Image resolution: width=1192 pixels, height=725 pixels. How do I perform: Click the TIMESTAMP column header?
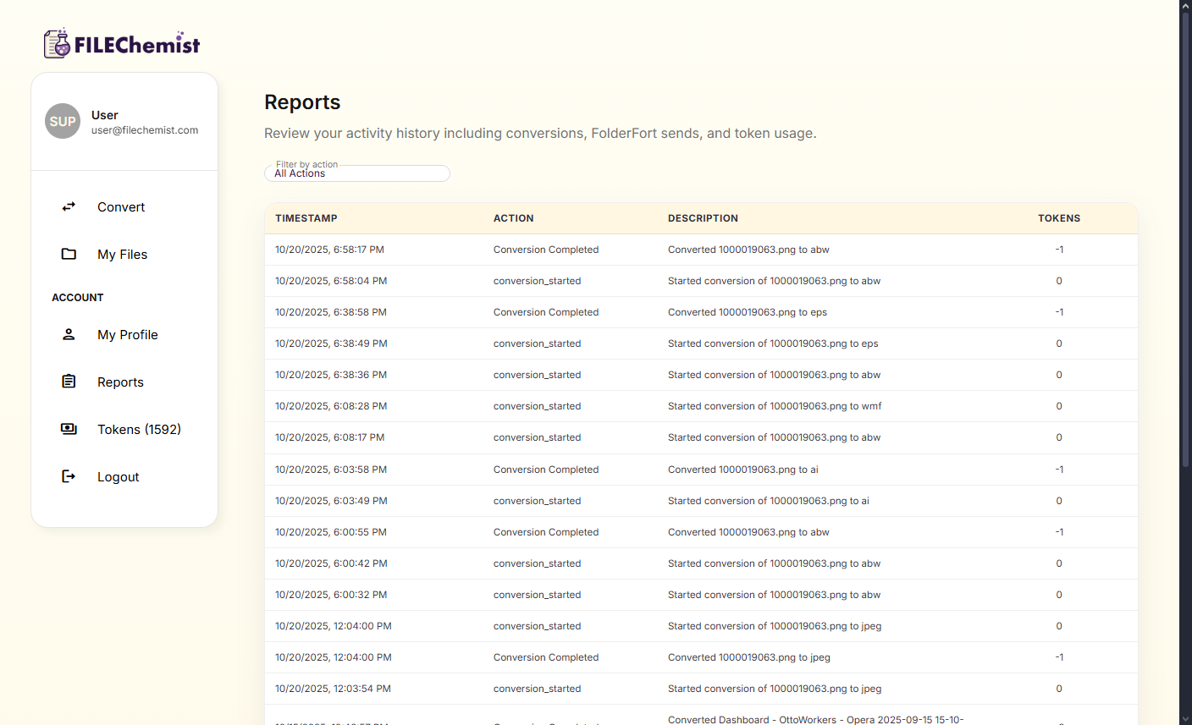coord(306,218)
